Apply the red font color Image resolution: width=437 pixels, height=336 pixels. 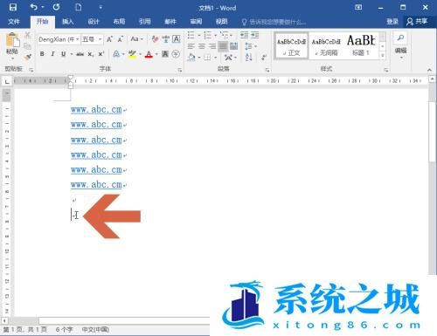coord(149,54)
